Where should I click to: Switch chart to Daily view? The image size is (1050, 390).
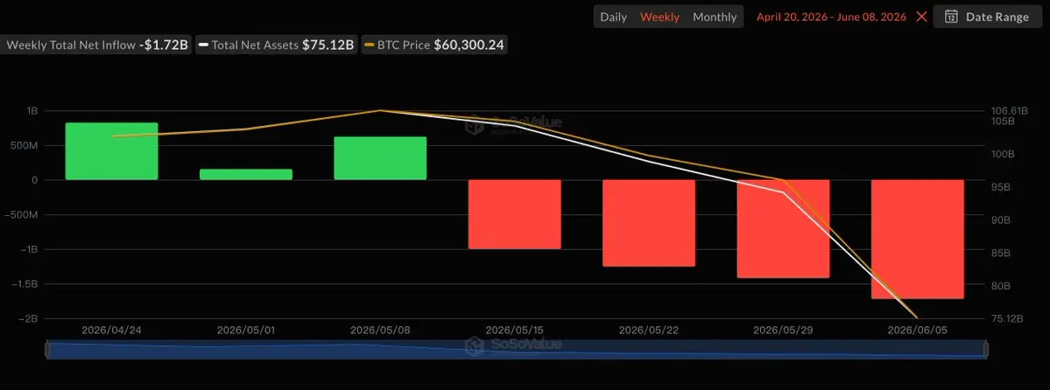(613, 17)
